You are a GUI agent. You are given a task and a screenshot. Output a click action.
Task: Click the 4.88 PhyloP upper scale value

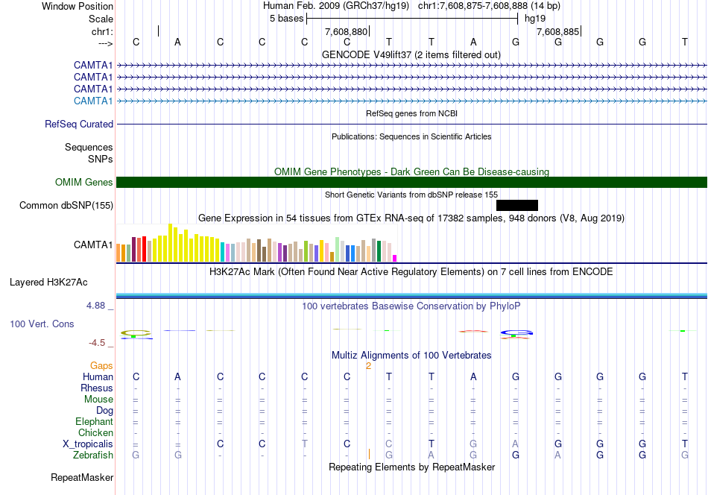[95, 306]
